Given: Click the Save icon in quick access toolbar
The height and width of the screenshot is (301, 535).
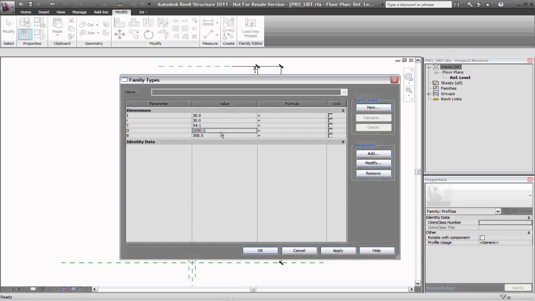Looking at the screenshot, I should coord(30,4).
